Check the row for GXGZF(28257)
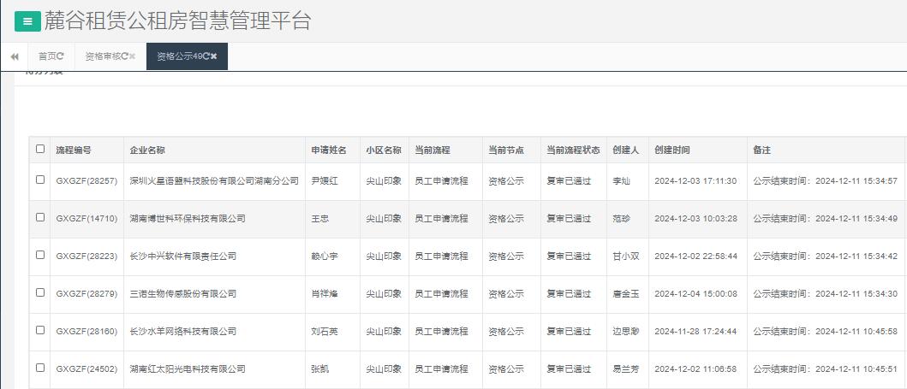This screenshot has height=389, width=907. pyautogui.click(x=40, y=180)
